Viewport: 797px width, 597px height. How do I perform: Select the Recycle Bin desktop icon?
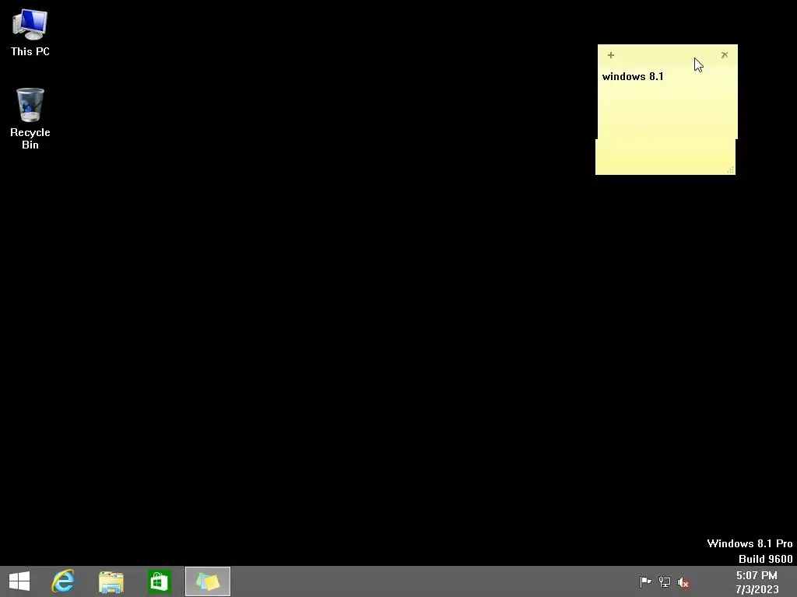(x=30, y=119)
